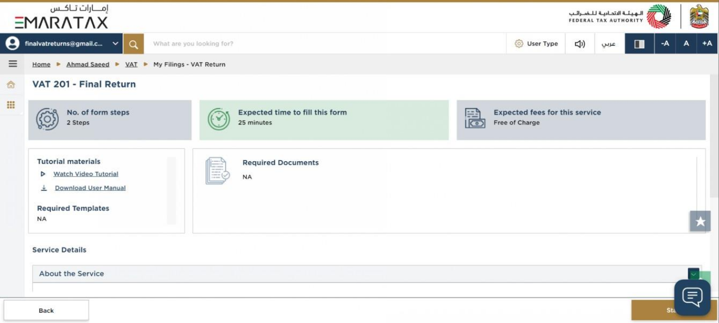Open the sidebar apps grid icon
This screenshot has width=719, height=323.
11,105
